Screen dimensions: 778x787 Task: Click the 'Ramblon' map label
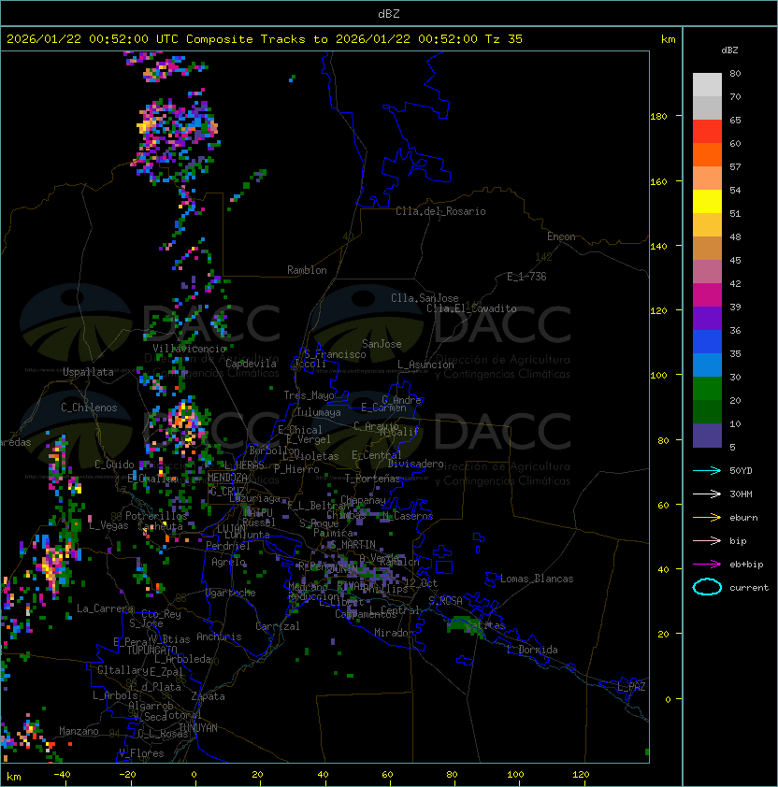point(307,270)
